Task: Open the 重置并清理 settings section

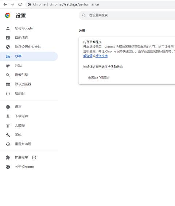Action: click(29, 144)
